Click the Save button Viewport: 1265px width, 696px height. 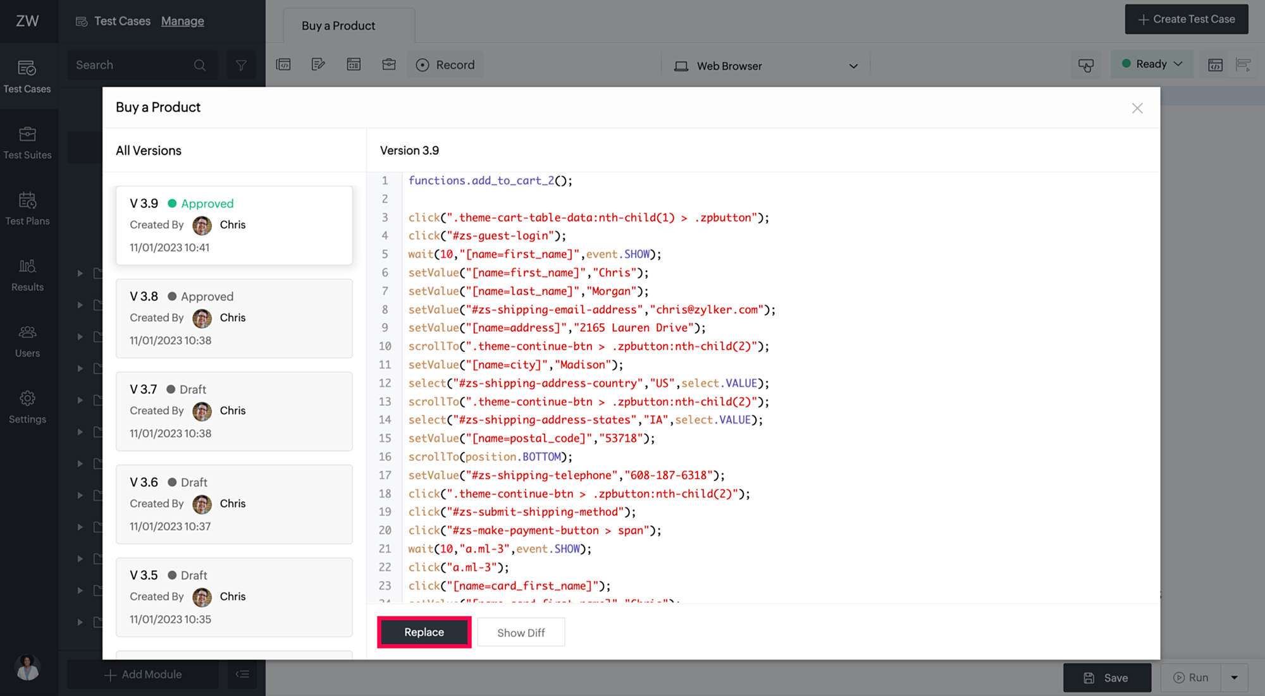point(1107,678)
